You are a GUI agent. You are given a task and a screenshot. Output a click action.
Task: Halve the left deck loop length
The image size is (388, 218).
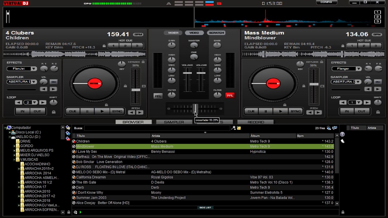(18, 103)
